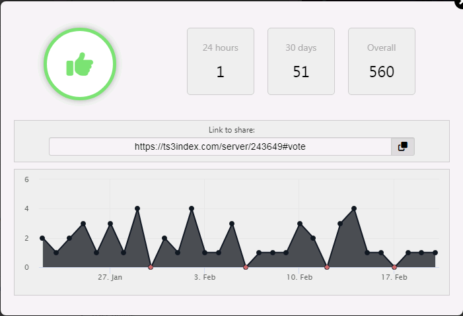This screenshot has height=316, width=463.
Task: Open the Overall votes card
Action: coord(382,61)
